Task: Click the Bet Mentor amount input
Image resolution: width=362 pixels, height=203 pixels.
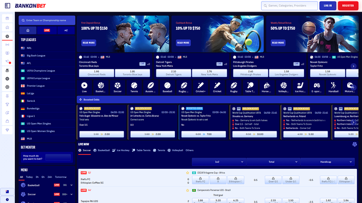Action: [58, 157]
